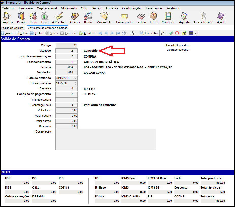The width and height of the screenshot is (235, 207).
Task: Open the Caixa module icon
Action: [44, 16]
